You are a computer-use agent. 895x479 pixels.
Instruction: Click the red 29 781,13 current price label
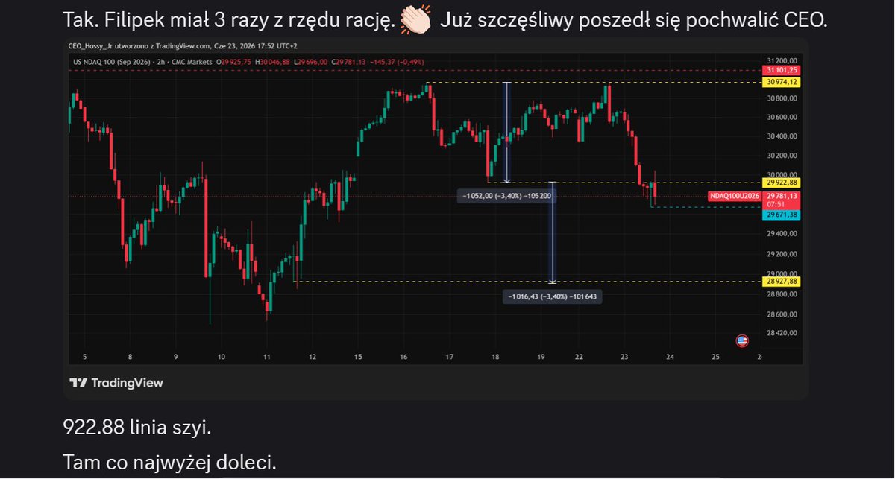[782, 196]
